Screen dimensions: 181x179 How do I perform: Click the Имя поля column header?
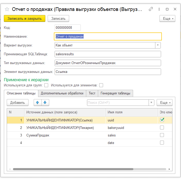click(x=132, y=112)
